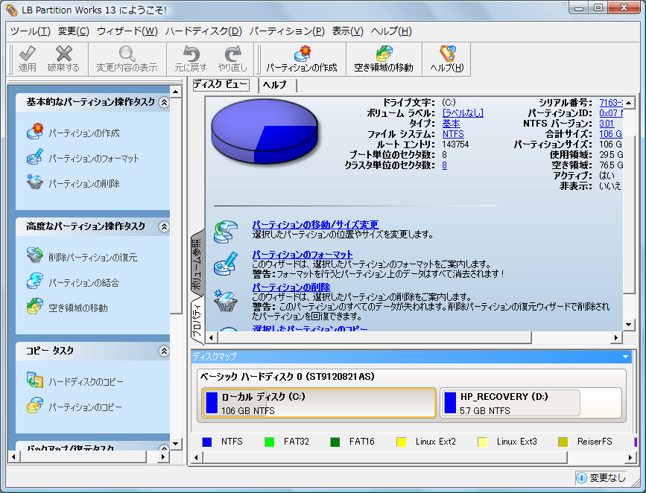Open the 表示(V) menu

[348, 31]
